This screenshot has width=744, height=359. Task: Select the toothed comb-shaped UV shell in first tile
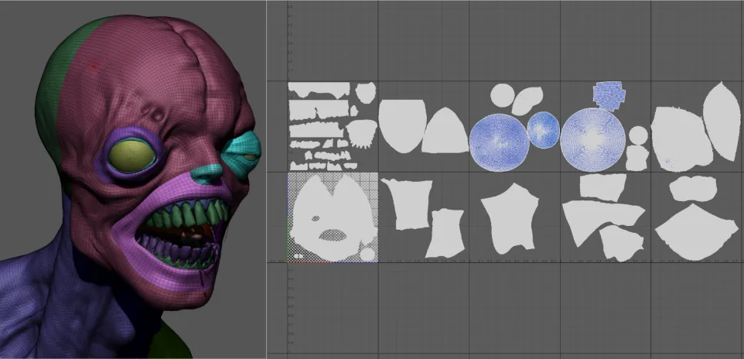coord(362,133)
